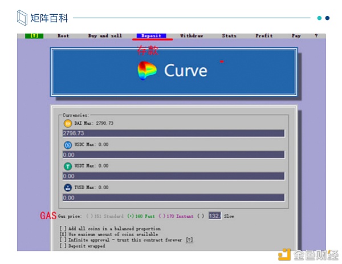Check the Deposit wrapped option
The width and height of the screenshot is (342, 264).
pyautogui.click(x=63, y=246)
